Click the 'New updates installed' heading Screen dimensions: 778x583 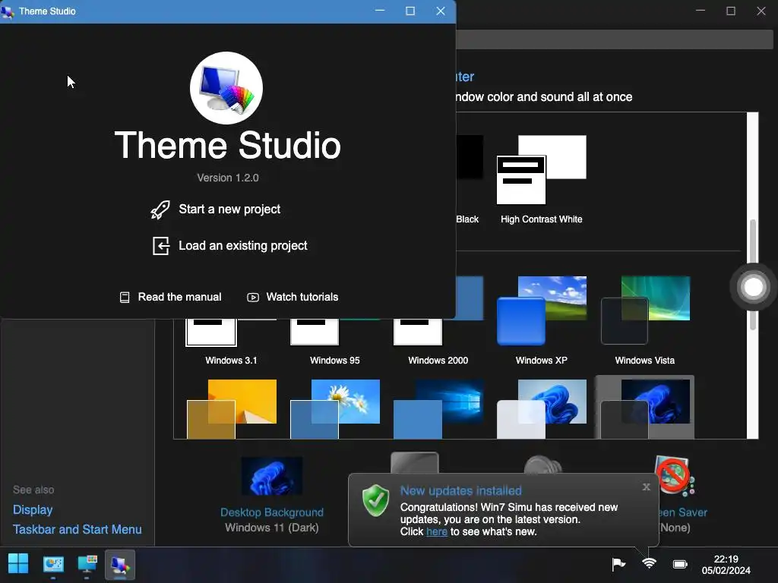click(461, 491)
